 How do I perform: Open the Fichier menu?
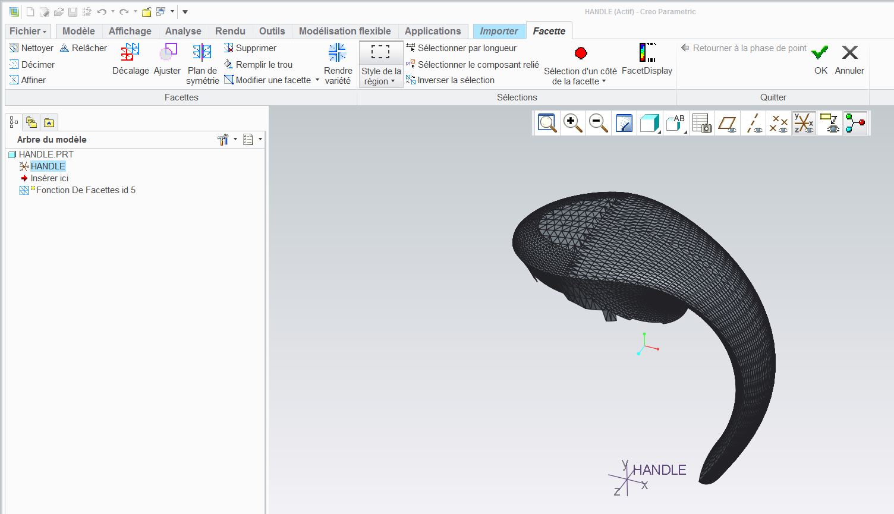tap(28, 31)
